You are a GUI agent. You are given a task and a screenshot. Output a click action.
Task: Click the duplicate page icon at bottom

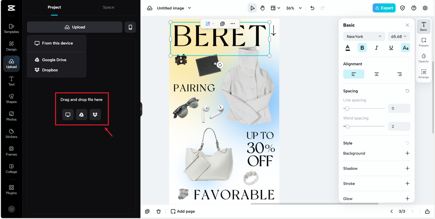147,211
